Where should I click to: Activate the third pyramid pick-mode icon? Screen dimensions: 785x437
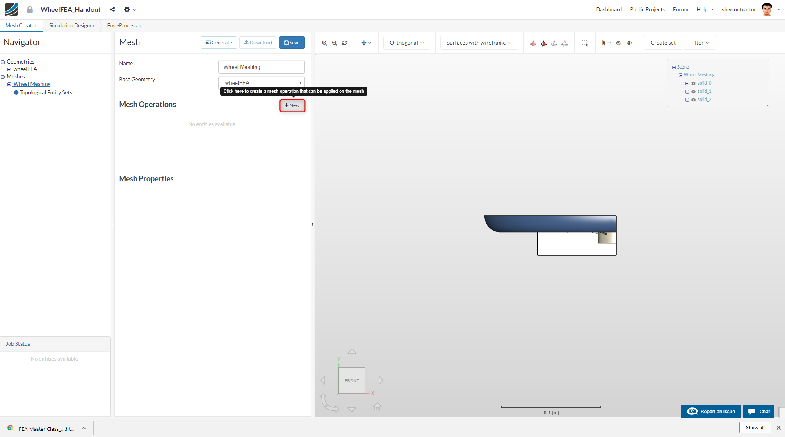(554, 43)
